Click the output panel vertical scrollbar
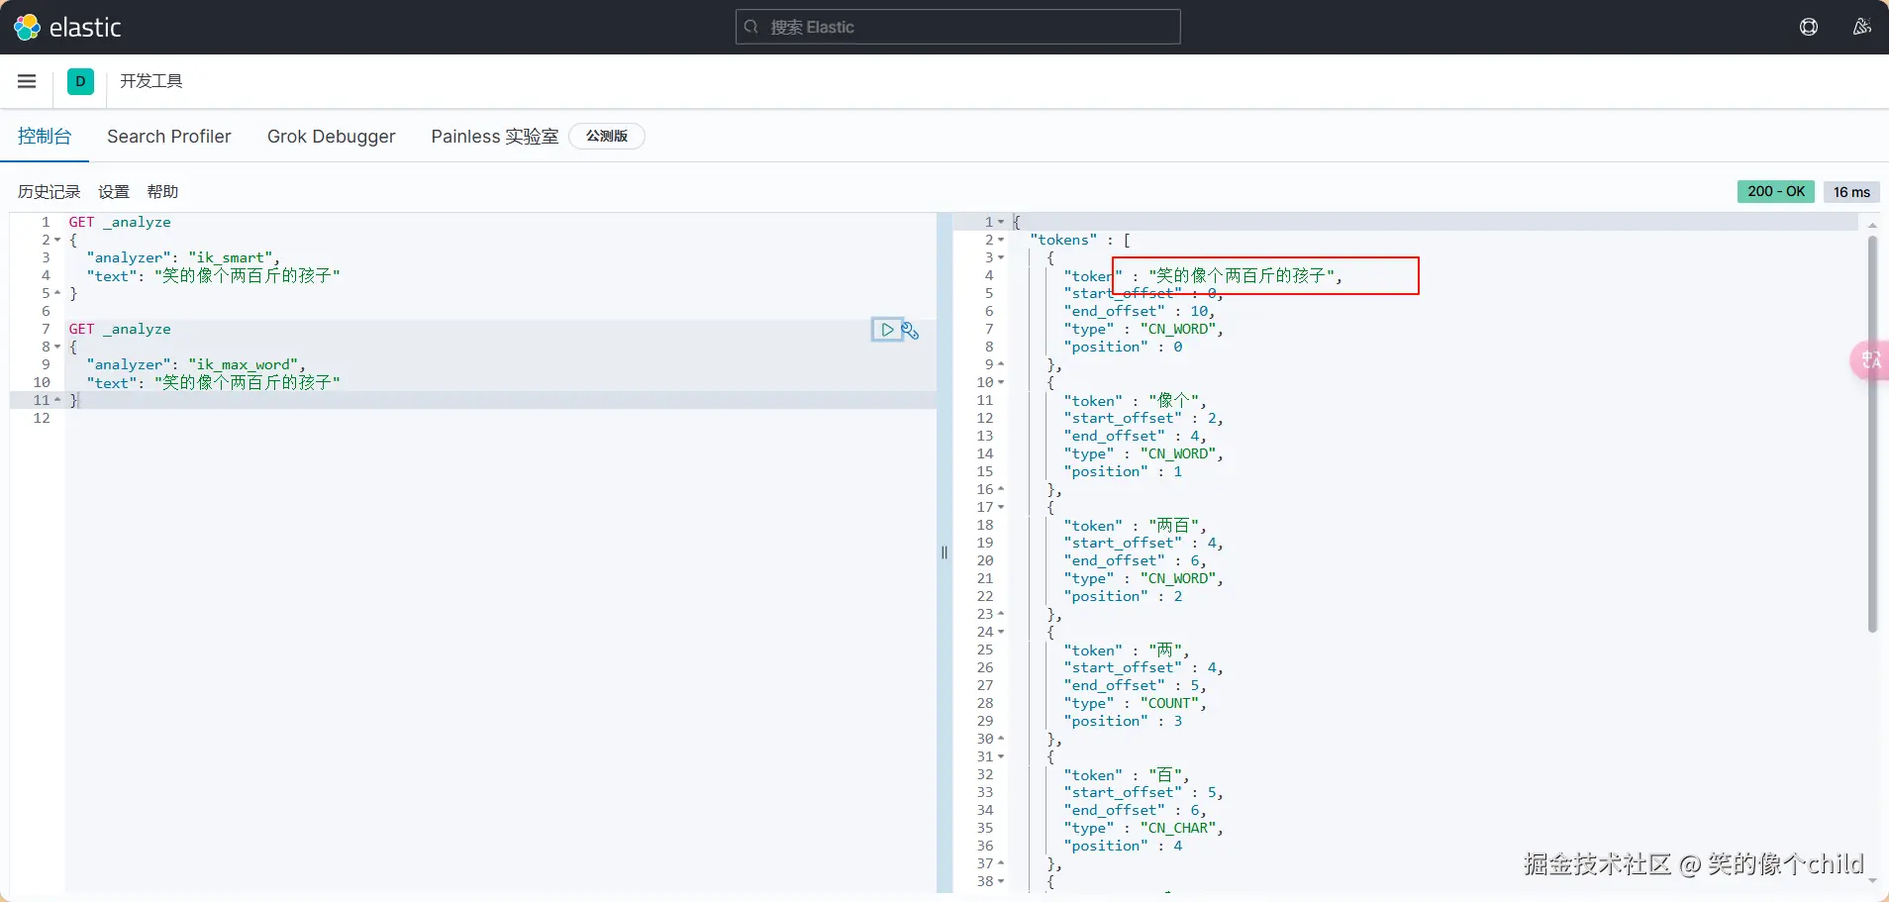1889x902 pixels. (x=1872, y=433)
